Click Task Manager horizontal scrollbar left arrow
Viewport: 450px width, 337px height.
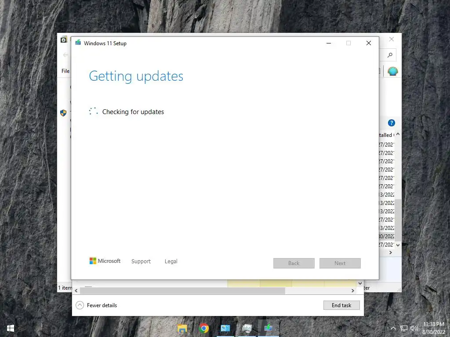(76, 290)
